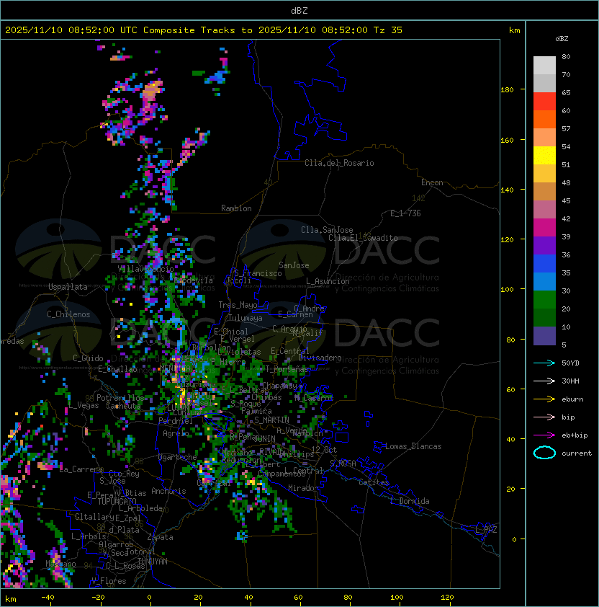
Task: Click the 'Zapata' map label
Action: pos(160,537)
